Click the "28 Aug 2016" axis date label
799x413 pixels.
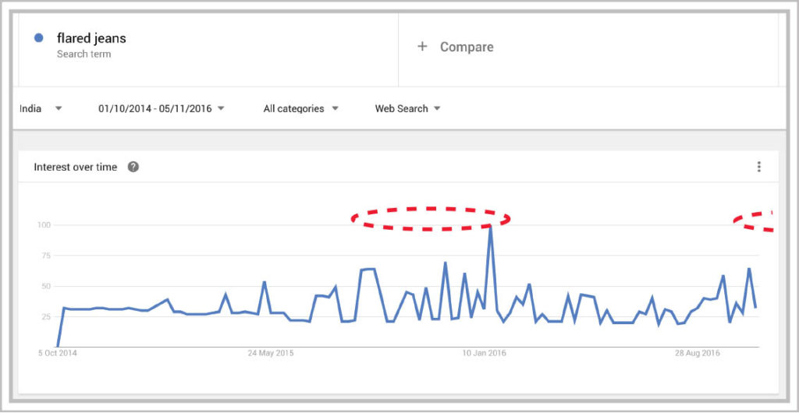(x=697, y=353)
